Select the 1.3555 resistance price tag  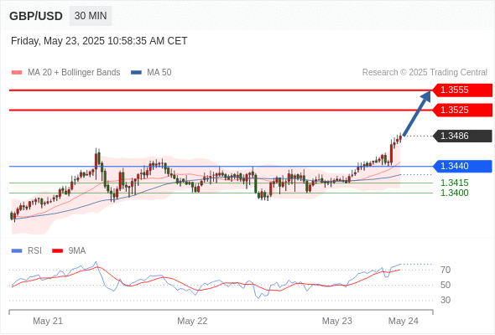[461, 90]
